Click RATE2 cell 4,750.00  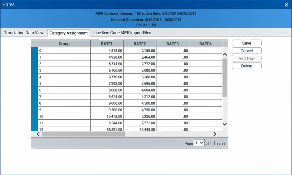click(x=139, y=110)
